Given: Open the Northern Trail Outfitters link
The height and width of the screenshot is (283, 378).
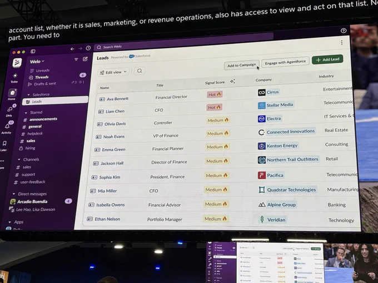Looking at the screenshot, I should [x=292, y=159].
